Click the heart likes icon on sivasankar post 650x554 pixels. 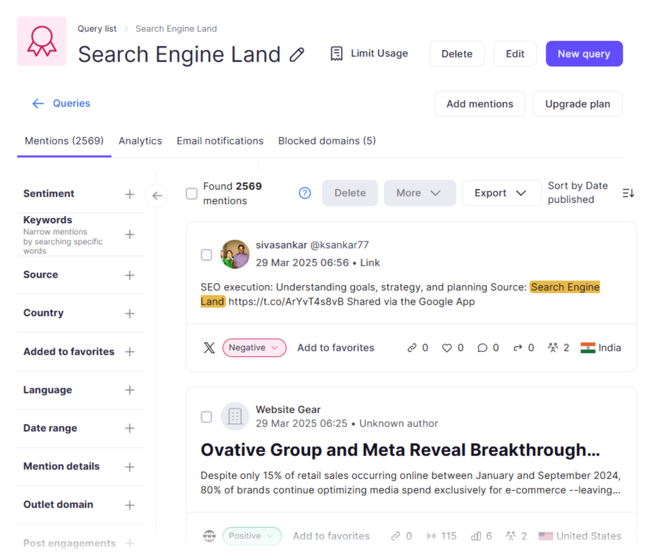446,348
